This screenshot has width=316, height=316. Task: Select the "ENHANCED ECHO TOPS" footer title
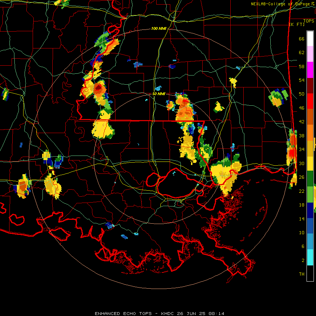[123, 314]
